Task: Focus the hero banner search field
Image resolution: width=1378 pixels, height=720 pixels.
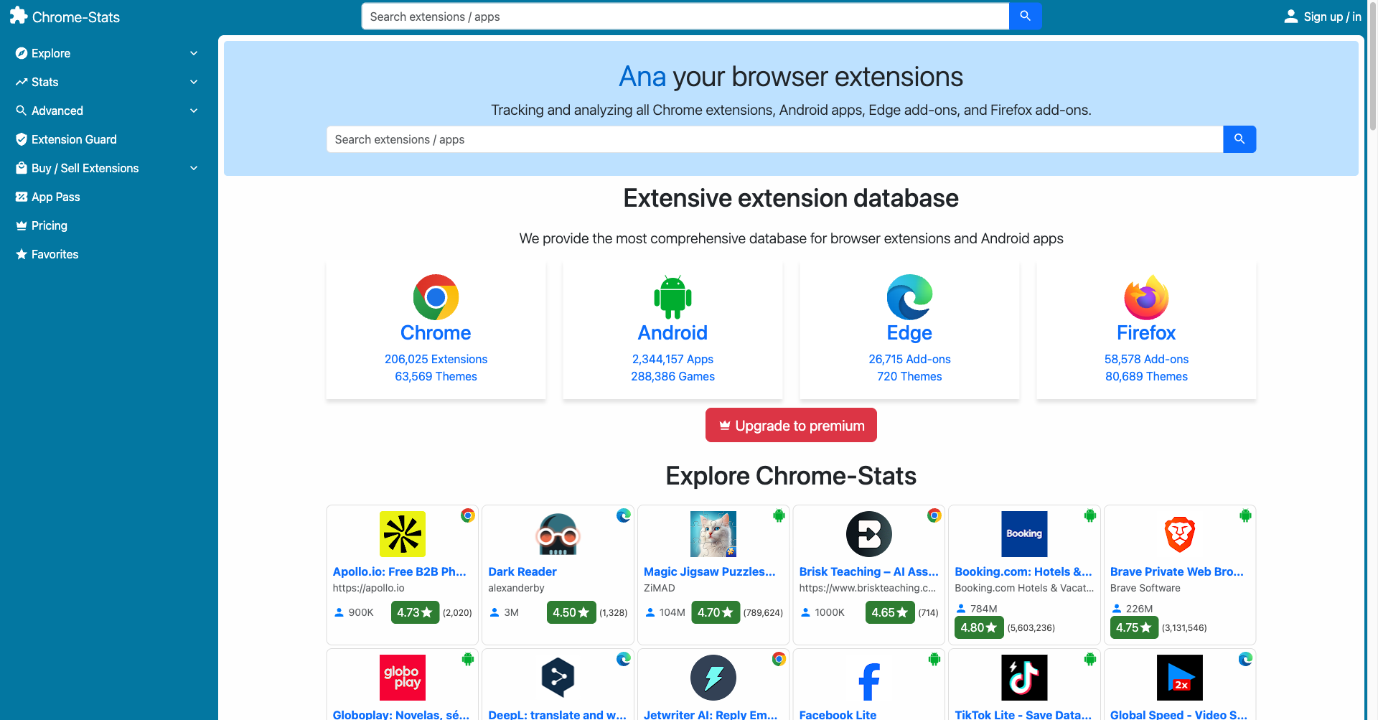Action: [774, 139]
